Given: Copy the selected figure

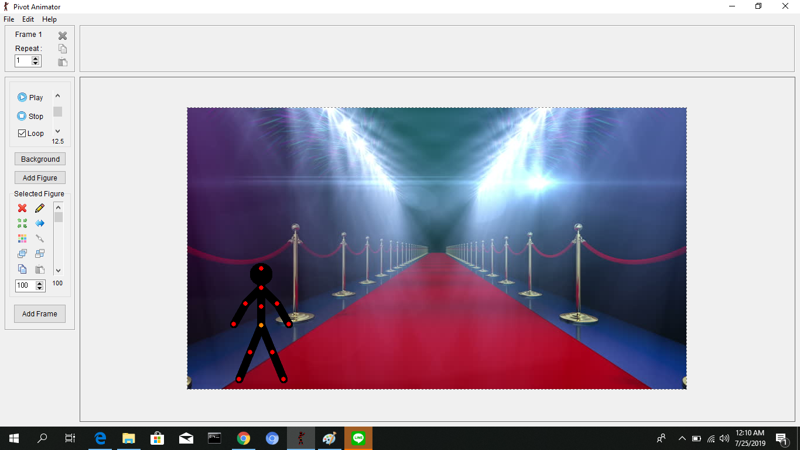Looking at the screenshot, I should tap(22, 268).
